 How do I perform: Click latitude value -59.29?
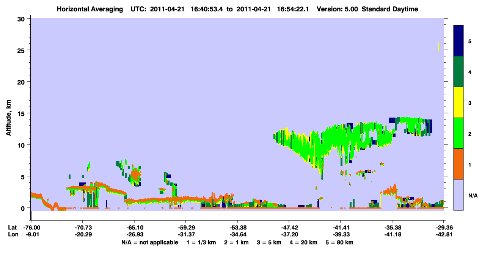[x=185, y=228]
